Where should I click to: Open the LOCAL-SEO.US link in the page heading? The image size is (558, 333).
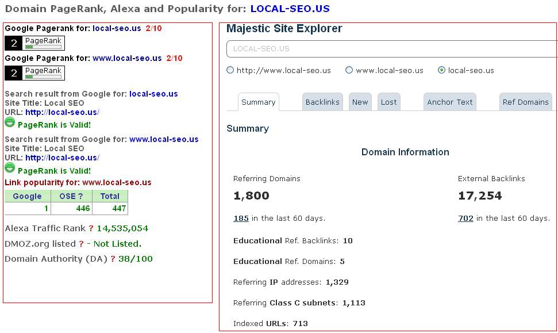click(x=290, y=9)
